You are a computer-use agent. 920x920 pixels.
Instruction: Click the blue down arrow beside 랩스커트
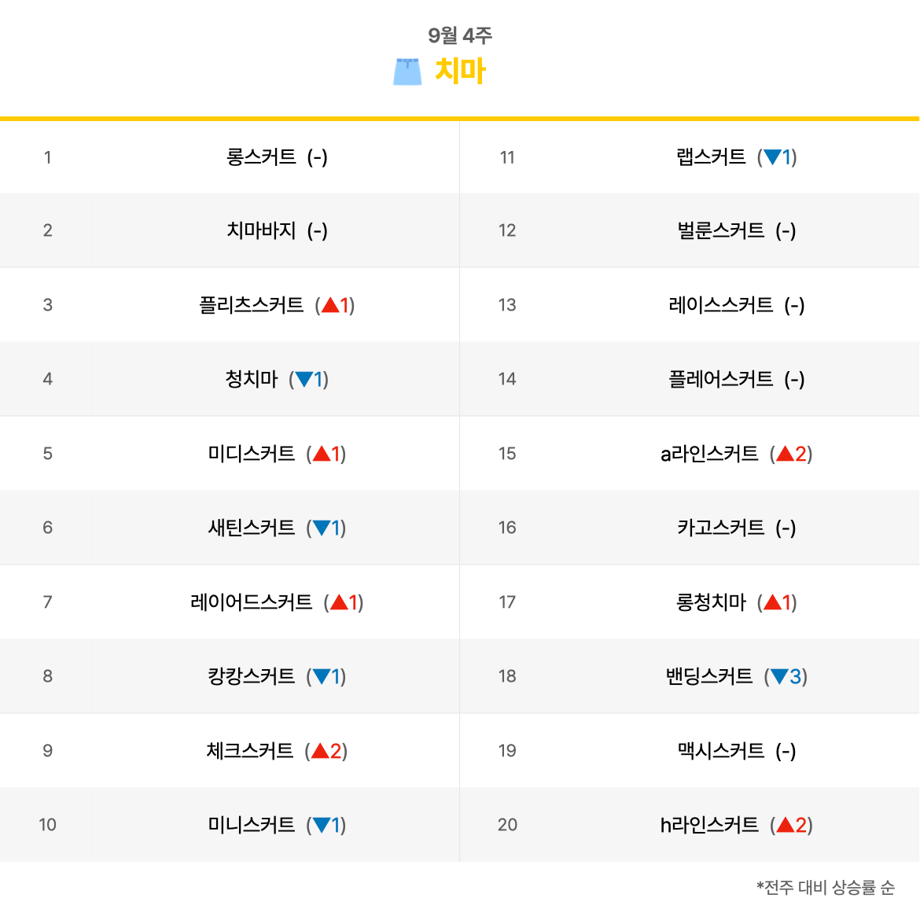pos(772,157)
